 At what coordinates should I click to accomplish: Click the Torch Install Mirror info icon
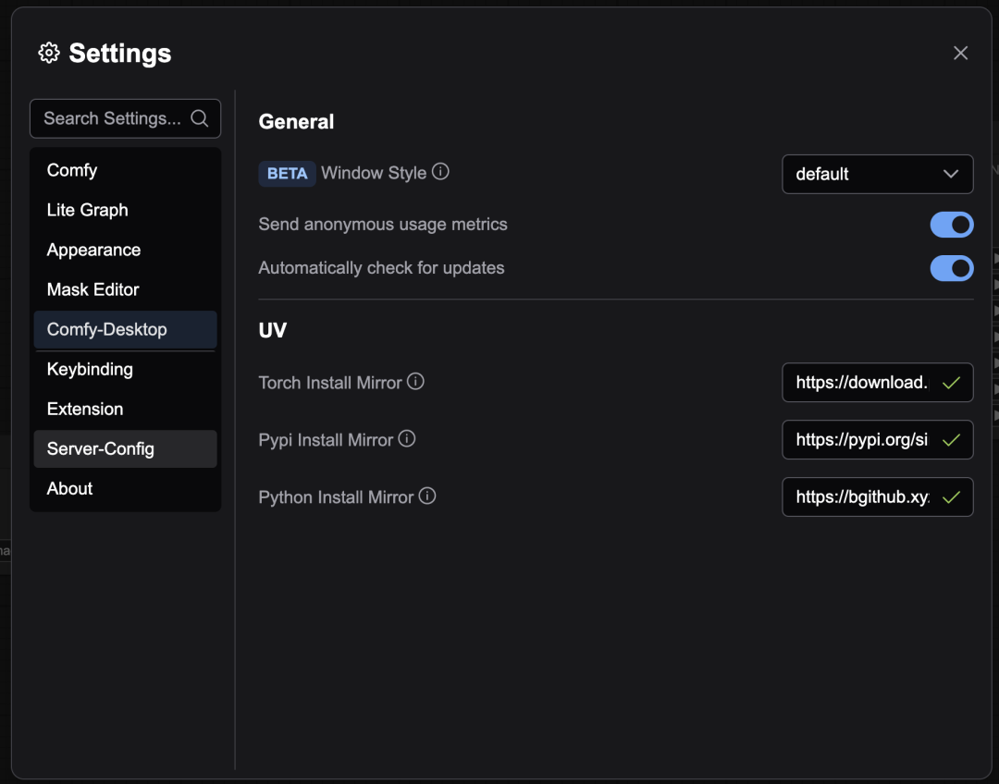[416, 381]
